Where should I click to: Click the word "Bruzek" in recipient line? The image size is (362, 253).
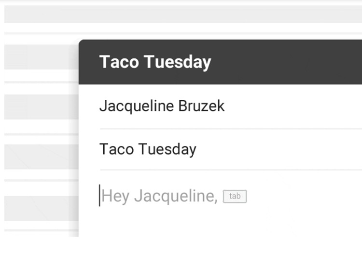point(201,106)
